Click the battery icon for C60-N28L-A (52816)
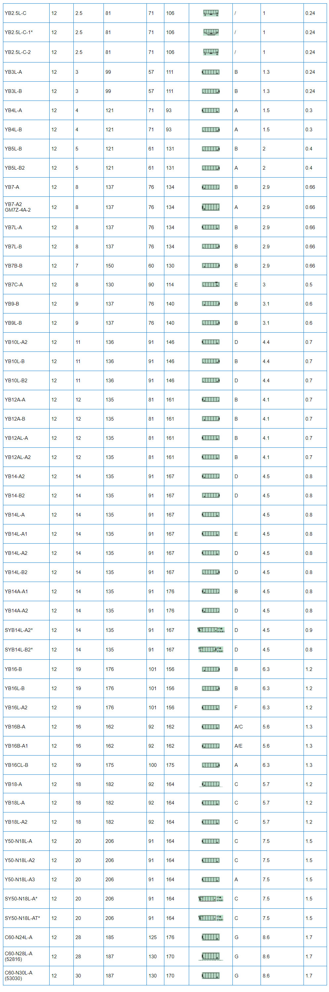The width and height of the screenshot is (329, 992). coord(211,956)
